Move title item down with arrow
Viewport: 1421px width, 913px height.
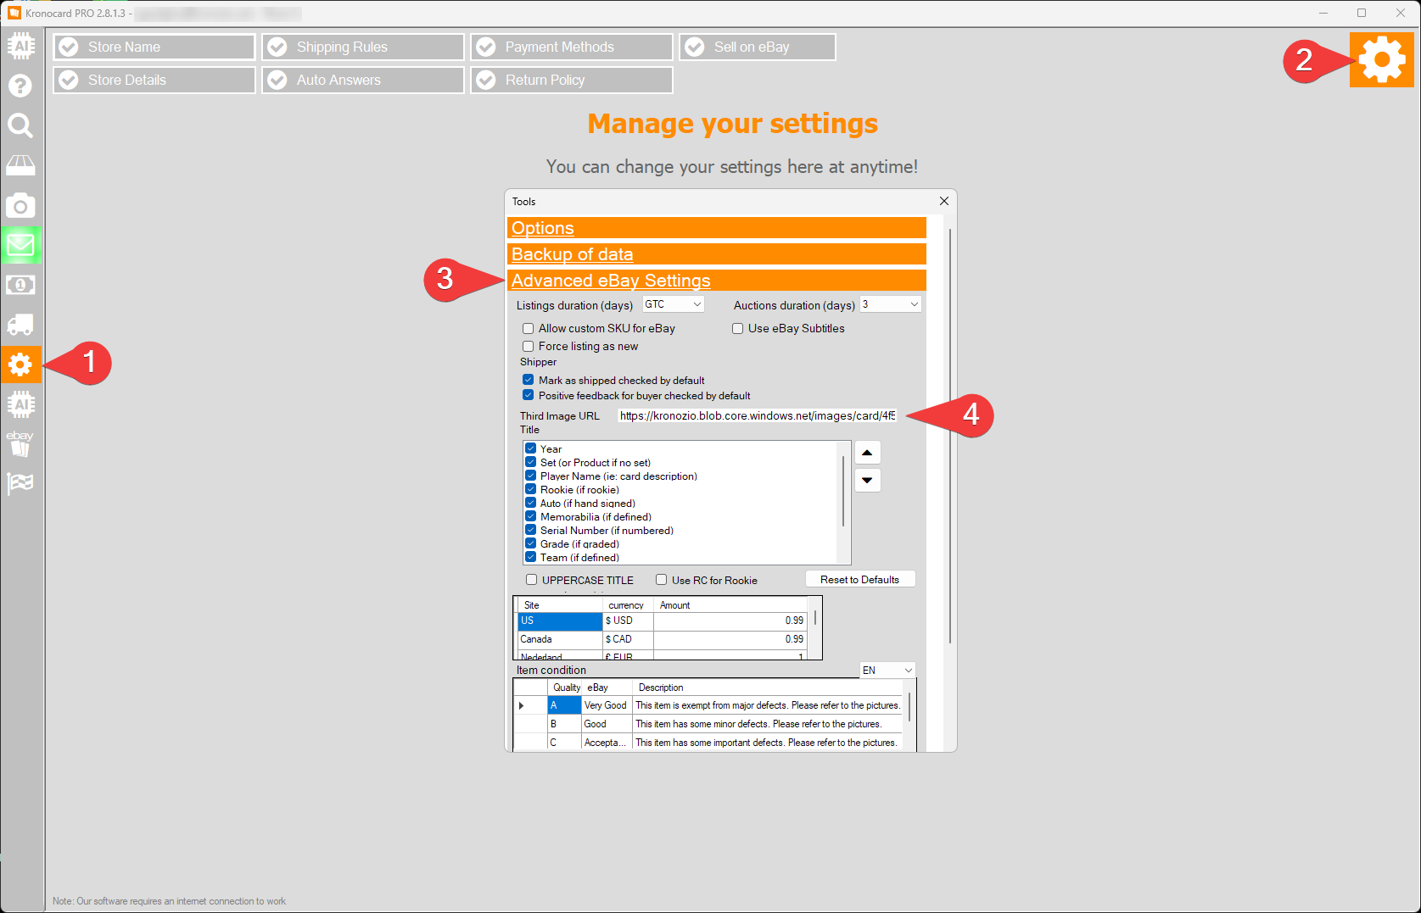pyautogui.click(x=867, y=480)
